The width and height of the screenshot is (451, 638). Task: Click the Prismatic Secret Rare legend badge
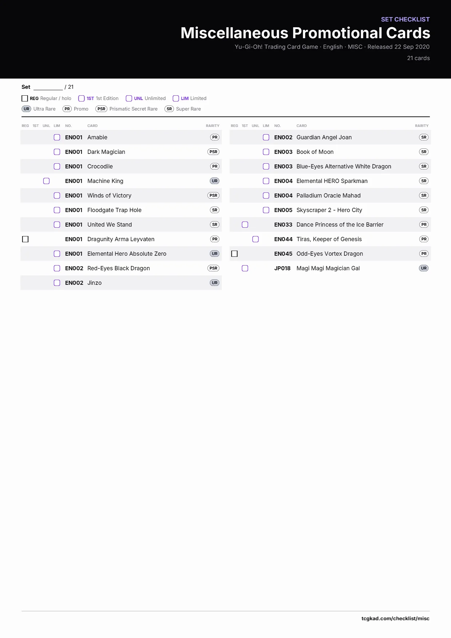[101, 109]
